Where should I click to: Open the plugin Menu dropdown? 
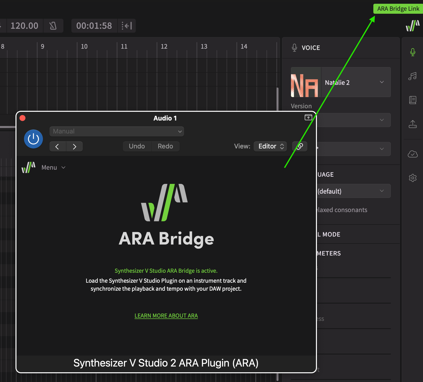click(x=53, y=167)
